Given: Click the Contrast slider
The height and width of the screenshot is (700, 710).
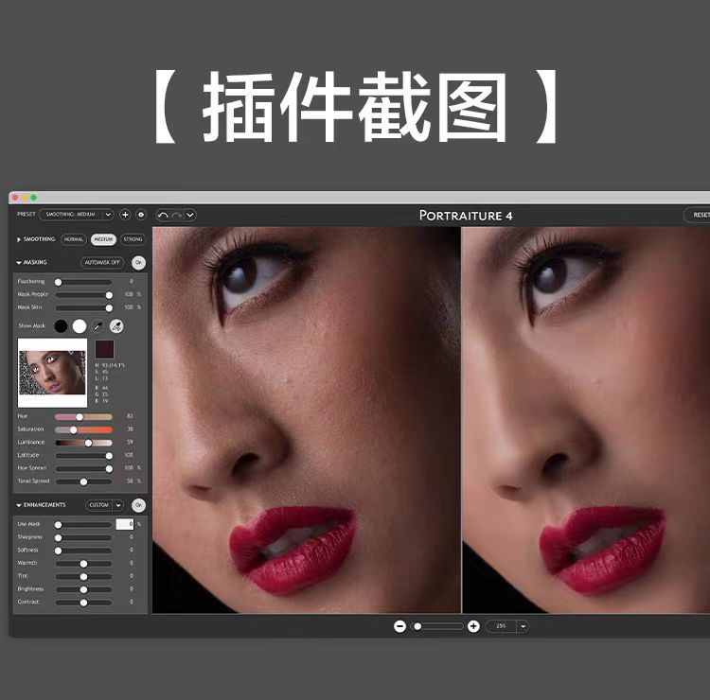Looking at the screenshot, I should [x=83, y=604].
